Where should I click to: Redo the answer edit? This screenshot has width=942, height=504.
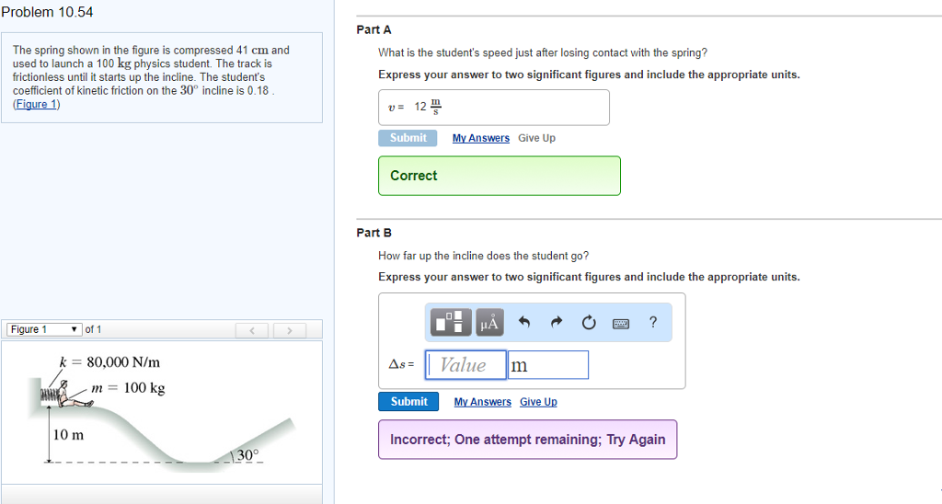click(x=557, y=322)
